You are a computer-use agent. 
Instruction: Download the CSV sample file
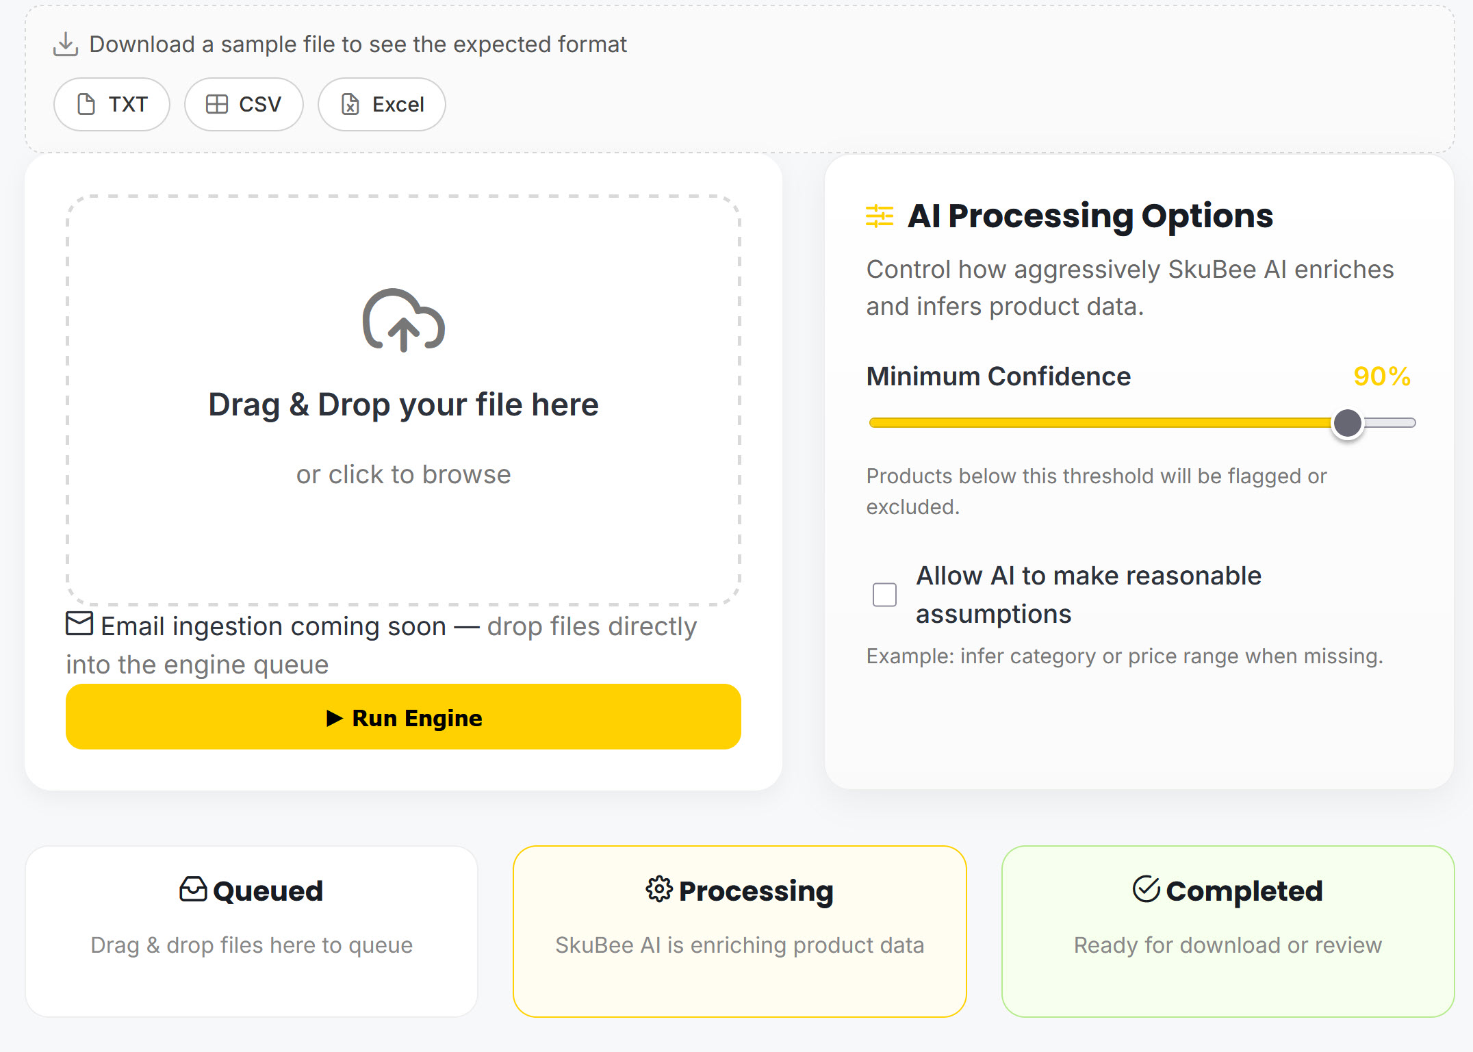244,105
